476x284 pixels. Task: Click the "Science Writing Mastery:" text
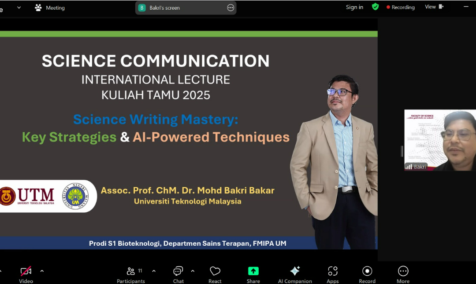[156, 119]
